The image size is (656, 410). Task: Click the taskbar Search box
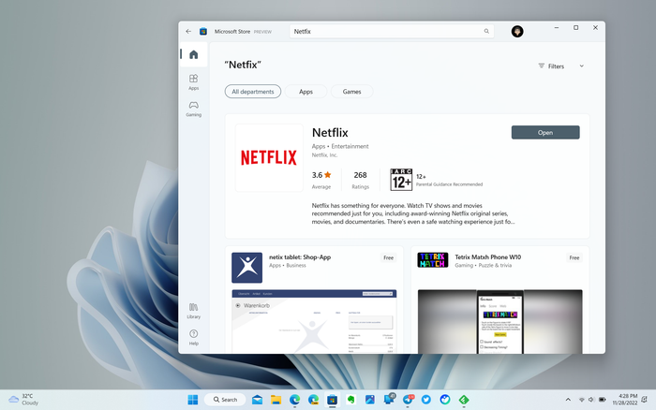coord(225,400)
